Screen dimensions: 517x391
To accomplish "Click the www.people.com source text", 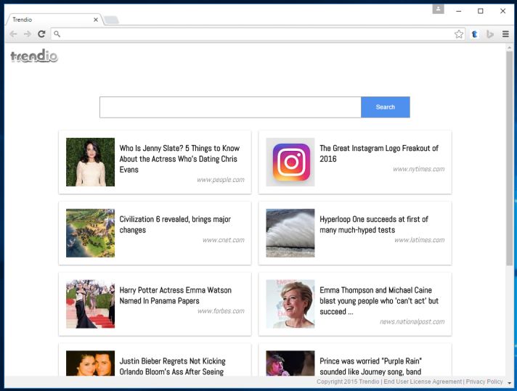I will (x=221, y=180).
